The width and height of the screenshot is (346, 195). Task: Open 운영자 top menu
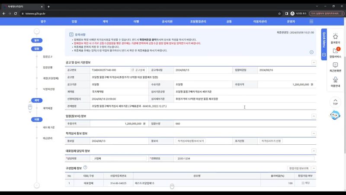pyautogui.click(x=291, y=21)
